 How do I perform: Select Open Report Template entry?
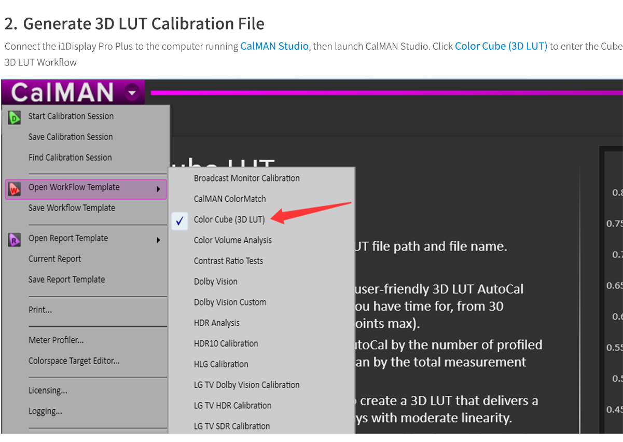pyautogui.click(x=68, y=238)
